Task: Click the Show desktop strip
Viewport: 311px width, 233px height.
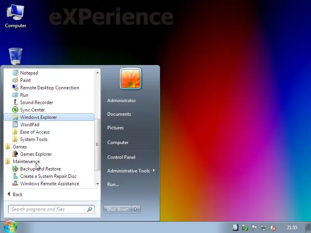Action: 308,227
